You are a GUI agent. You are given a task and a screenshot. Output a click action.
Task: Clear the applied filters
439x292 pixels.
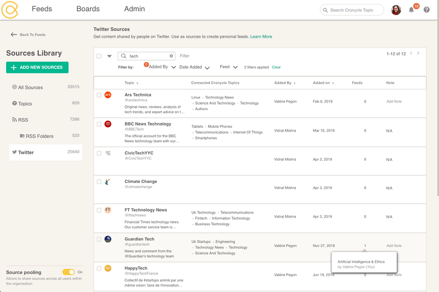click(x=276, y=67)
